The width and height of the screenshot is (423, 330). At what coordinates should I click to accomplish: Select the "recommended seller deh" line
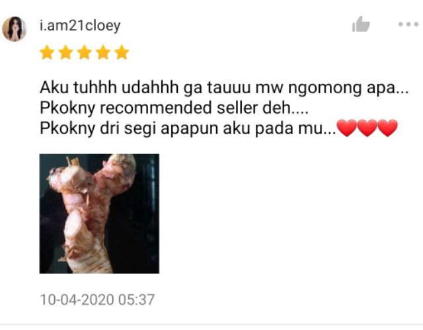pos(174,108)
